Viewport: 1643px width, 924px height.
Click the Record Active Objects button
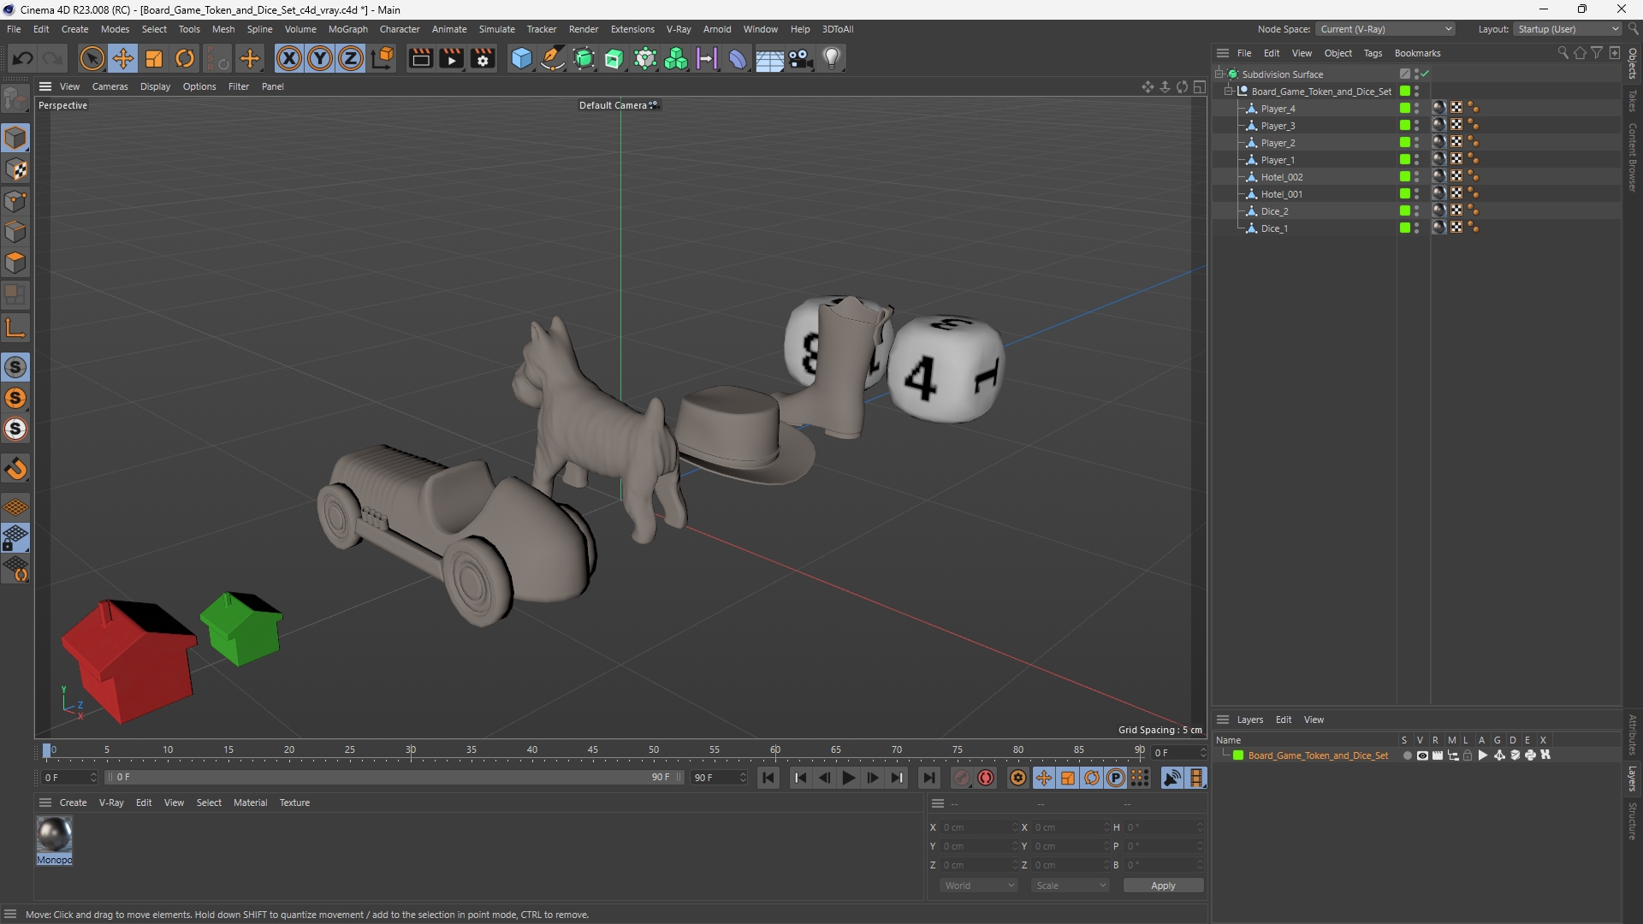(x=986, y=778)
